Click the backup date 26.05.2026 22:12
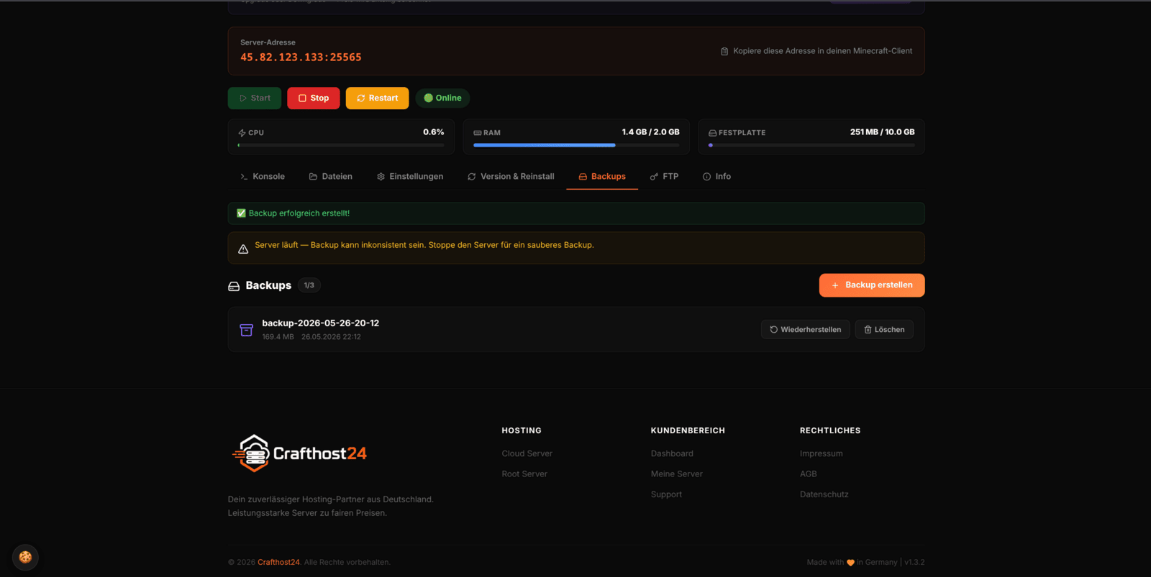This screenshot has height=577, width=1151. click(x=331, y=337)
